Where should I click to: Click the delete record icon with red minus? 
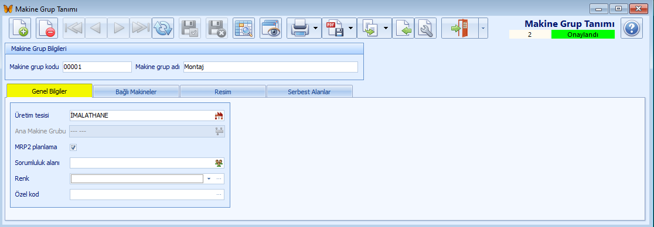(x=47, y=28)
